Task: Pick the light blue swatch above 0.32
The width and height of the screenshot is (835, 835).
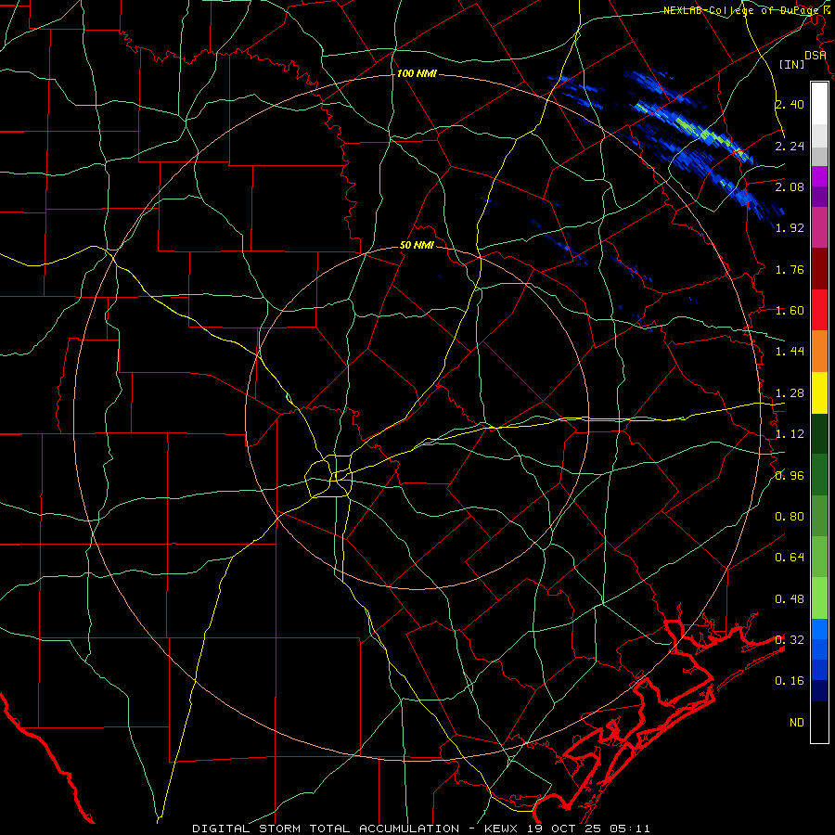Action: tap(819, 629)
